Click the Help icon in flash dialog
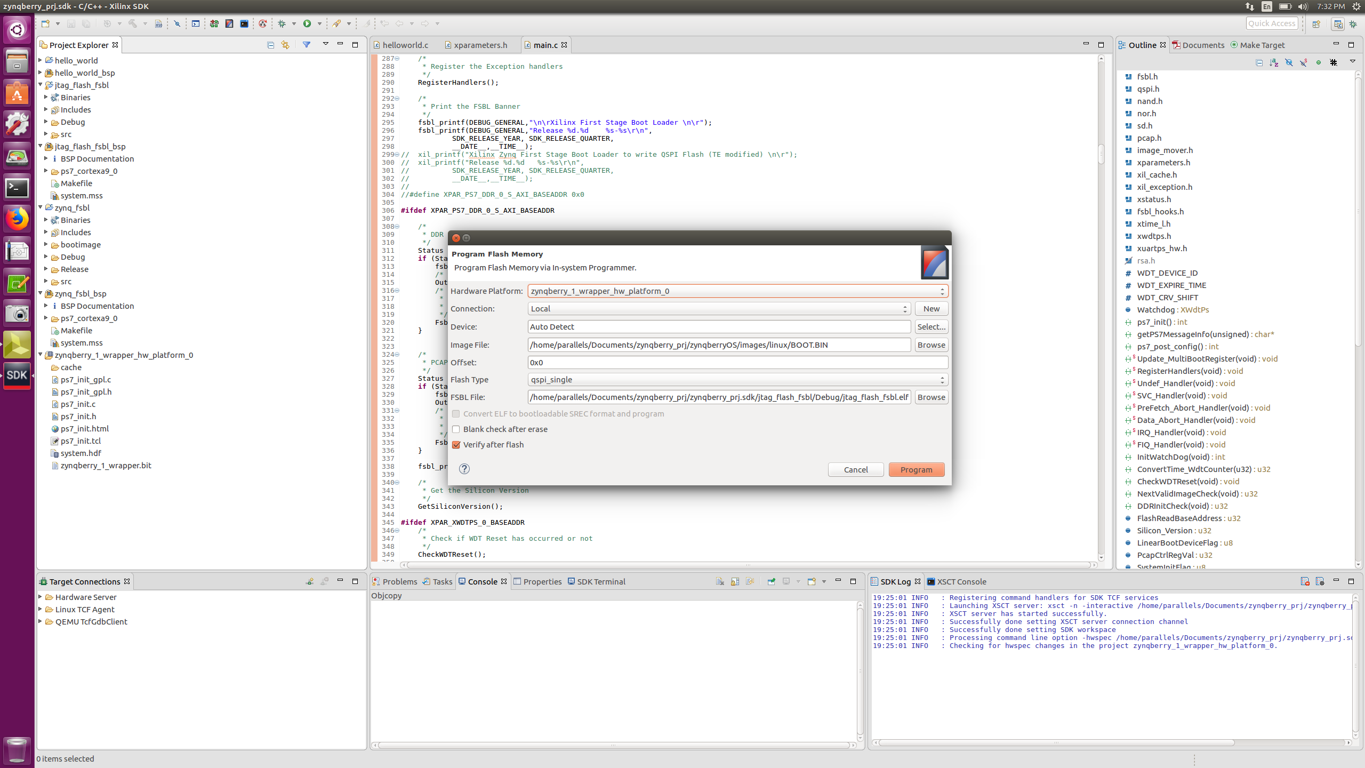 point(464,468)
